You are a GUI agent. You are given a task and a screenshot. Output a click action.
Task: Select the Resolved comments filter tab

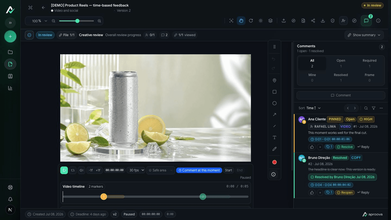pos(341,77)
